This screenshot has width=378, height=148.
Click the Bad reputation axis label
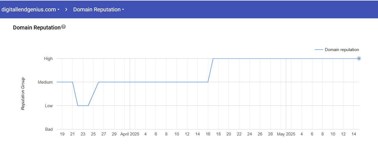[x=49, y=129]
